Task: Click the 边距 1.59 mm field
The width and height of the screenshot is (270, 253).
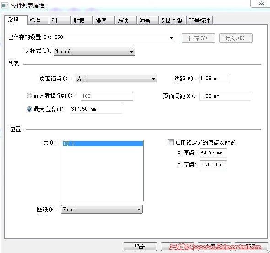Action: pyautogui.click(x=214, y=79)
